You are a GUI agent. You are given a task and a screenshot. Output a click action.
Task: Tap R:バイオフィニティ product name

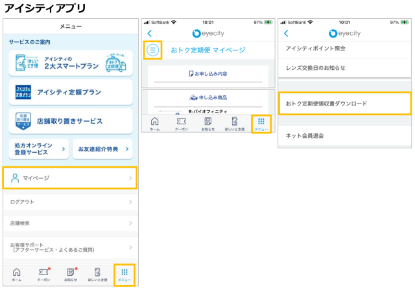(207, 111)
